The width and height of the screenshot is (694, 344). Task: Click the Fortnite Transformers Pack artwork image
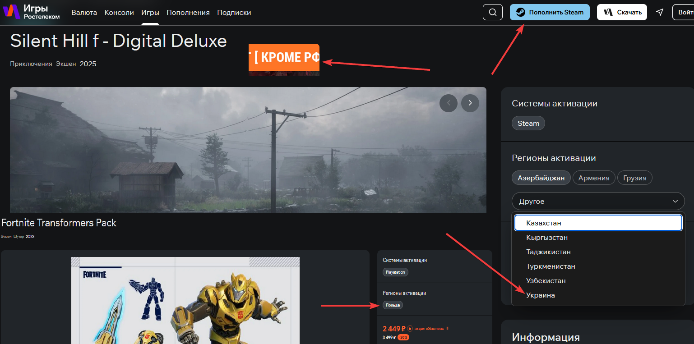(185, 300)
